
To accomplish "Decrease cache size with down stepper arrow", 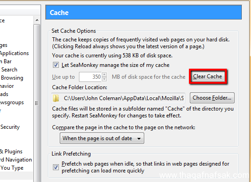I will coord(105,79).
